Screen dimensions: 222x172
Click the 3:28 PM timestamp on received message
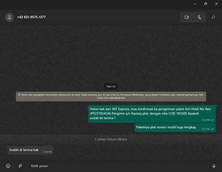coord(48,152)
